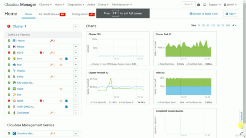The width and height of the screenshot is (246, 138).
Task: Open the Hosts menu
Action: 60,5
